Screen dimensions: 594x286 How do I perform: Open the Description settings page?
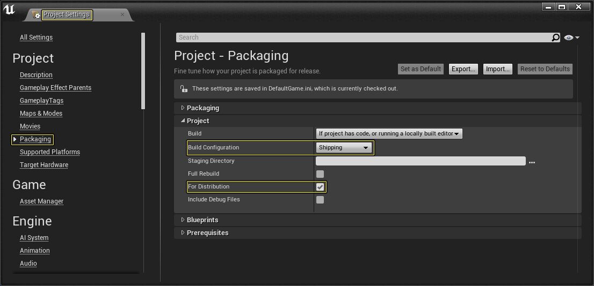37,75
